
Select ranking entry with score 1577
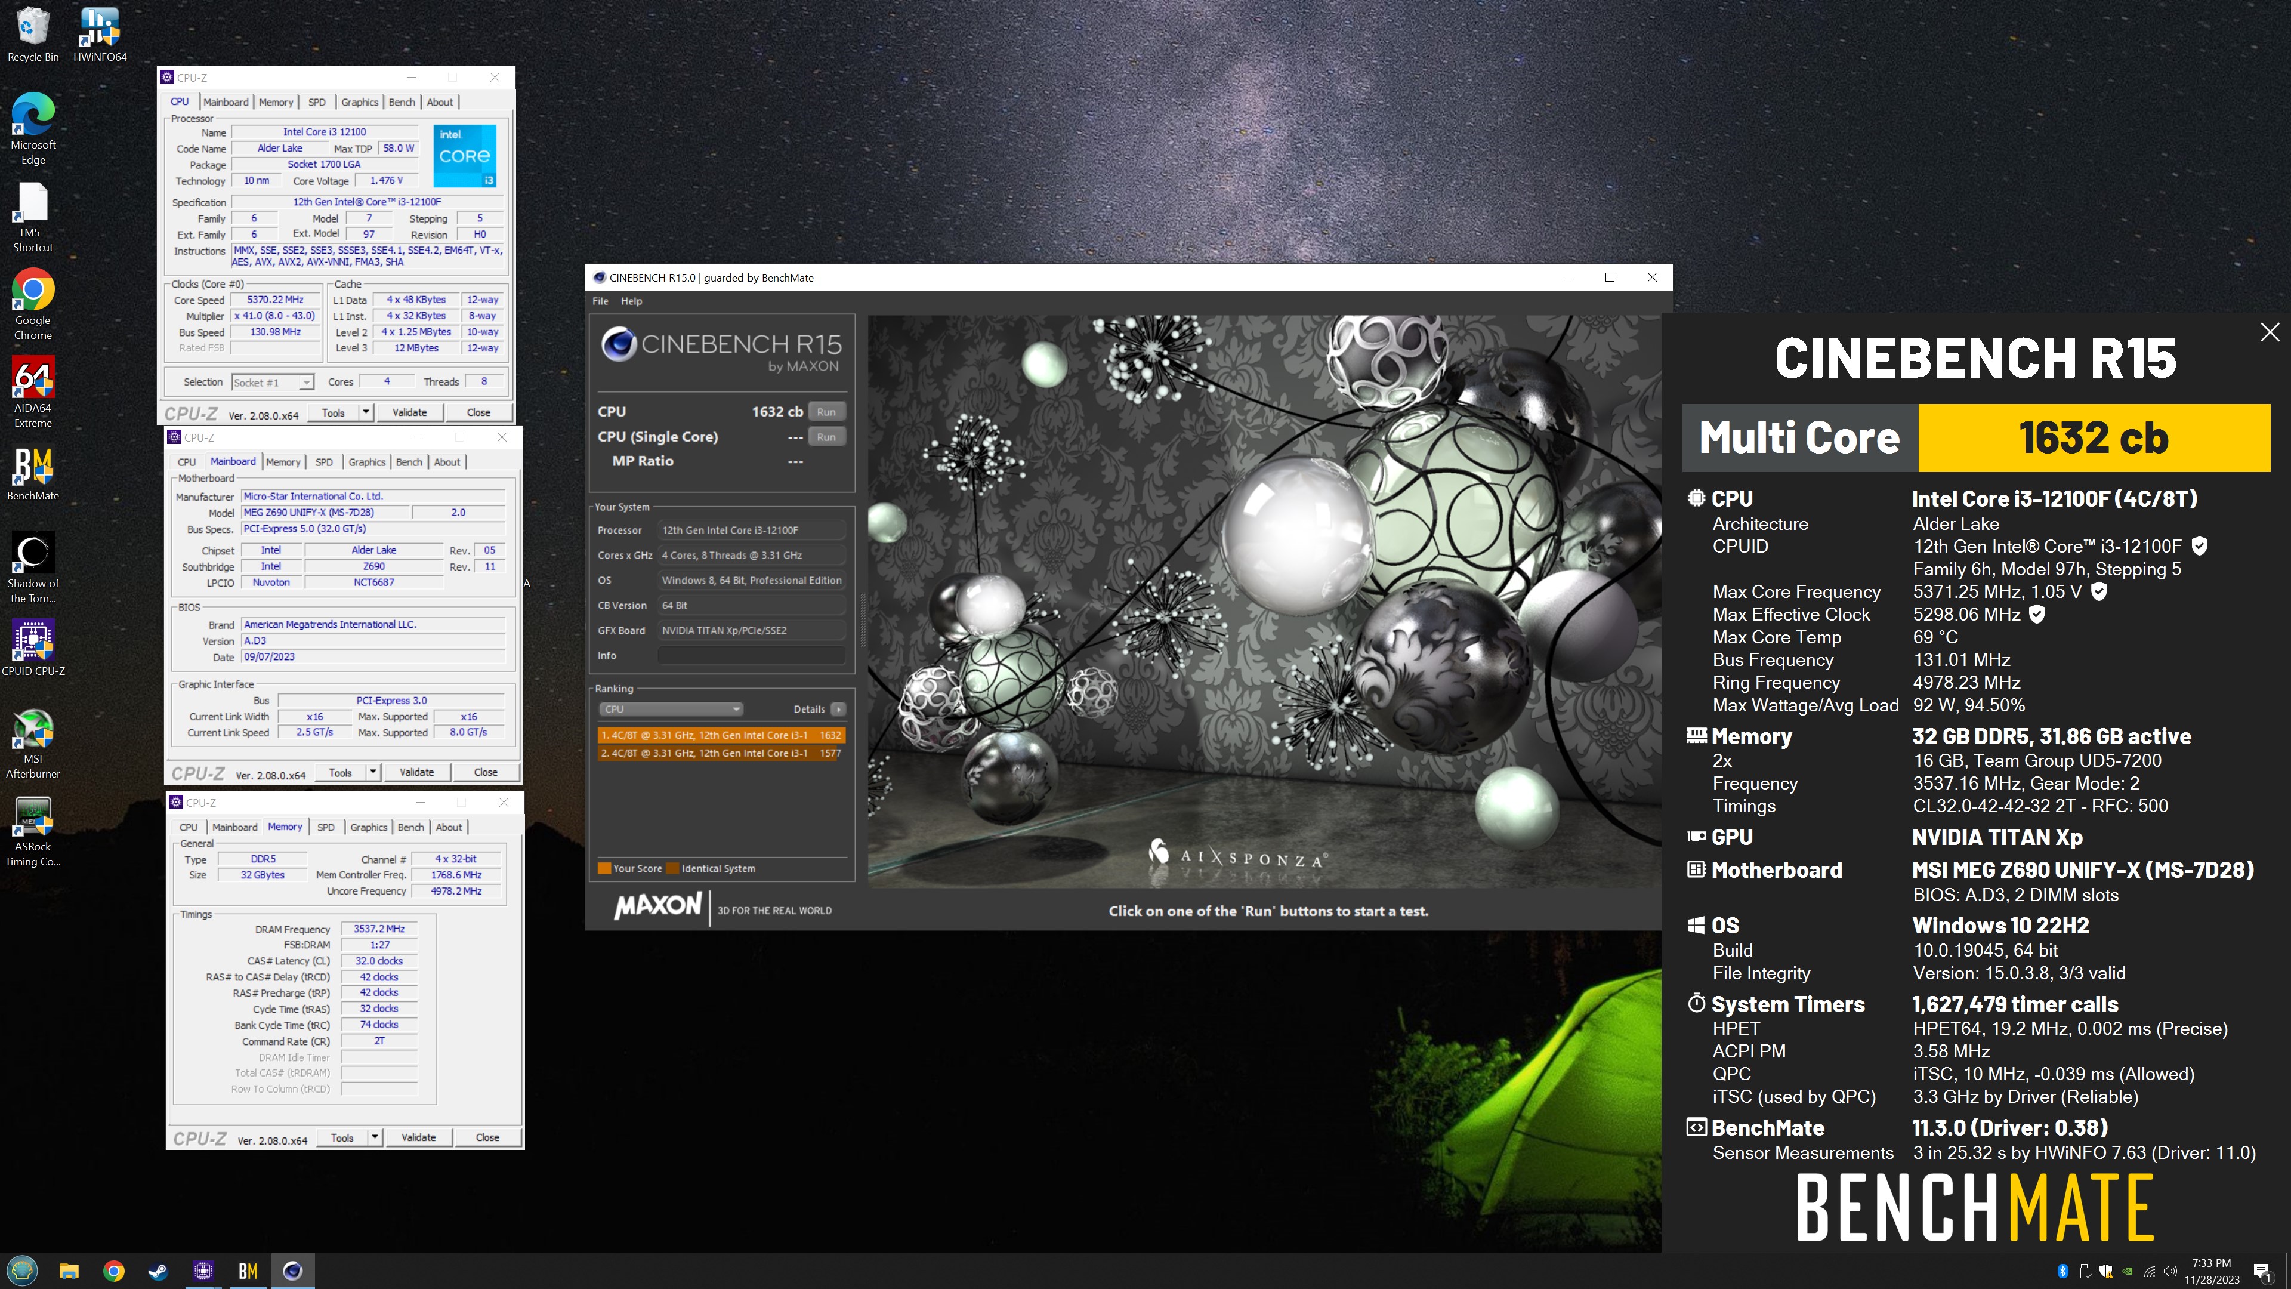pos(721,753)
